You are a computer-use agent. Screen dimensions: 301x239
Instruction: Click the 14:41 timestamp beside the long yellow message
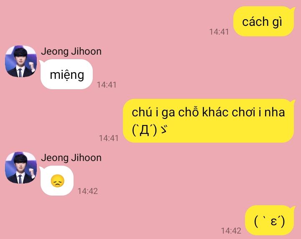click(x=109, y=138)
